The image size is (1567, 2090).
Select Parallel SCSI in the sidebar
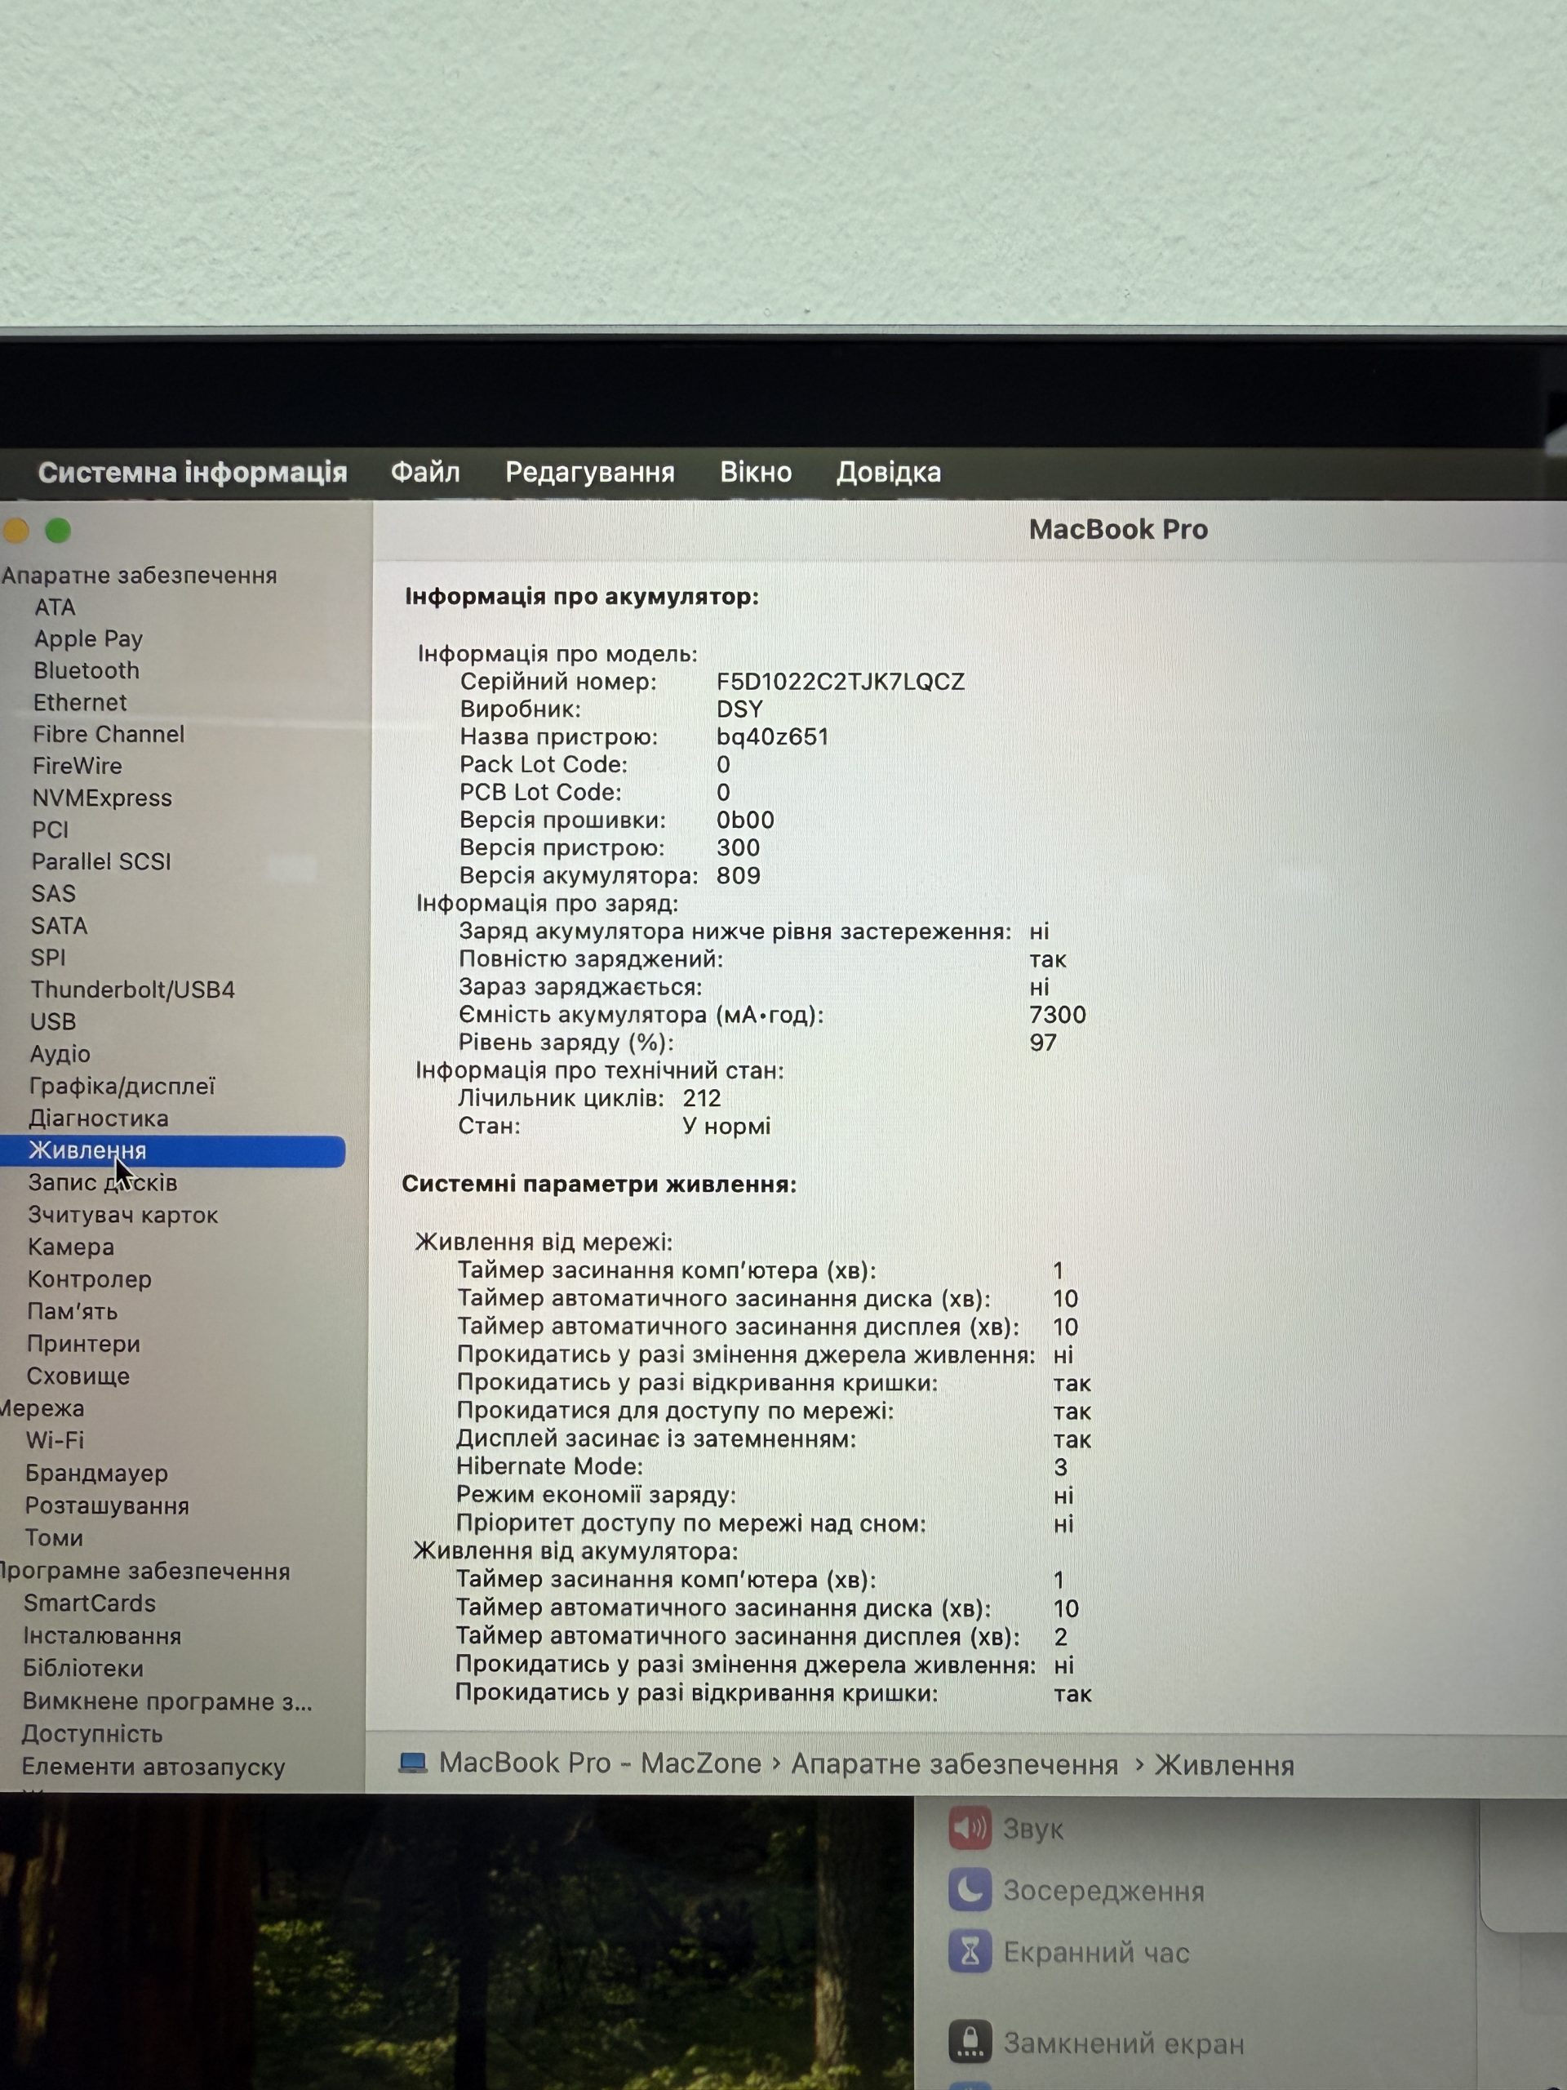[x=101, y=861]
